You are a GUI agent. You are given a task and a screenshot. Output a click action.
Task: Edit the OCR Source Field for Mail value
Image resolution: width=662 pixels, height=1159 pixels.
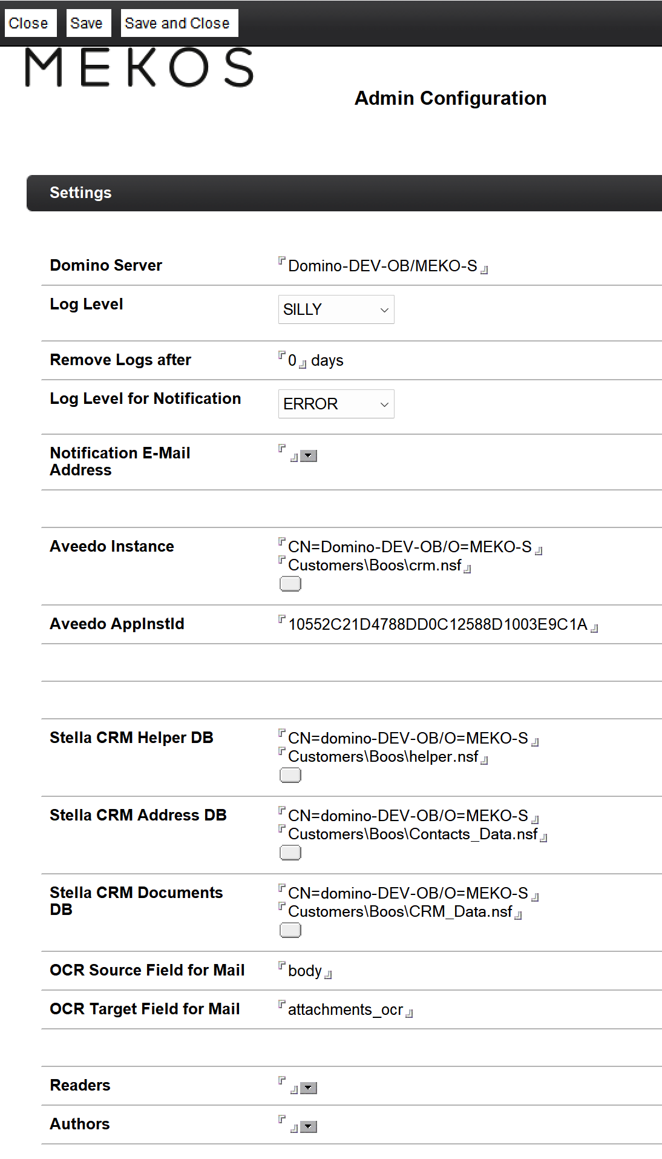pos(305,971)
